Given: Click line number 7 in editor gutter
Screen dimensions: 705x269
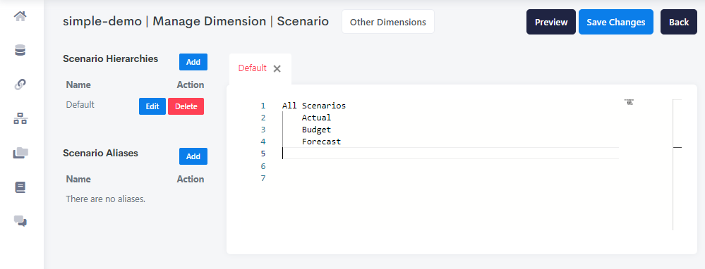Looking at the screenshot, I should pos(263,178).
